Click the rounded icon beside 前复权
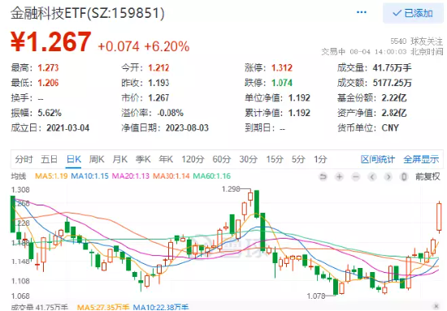447x311 pixels. tap(404, 177)
